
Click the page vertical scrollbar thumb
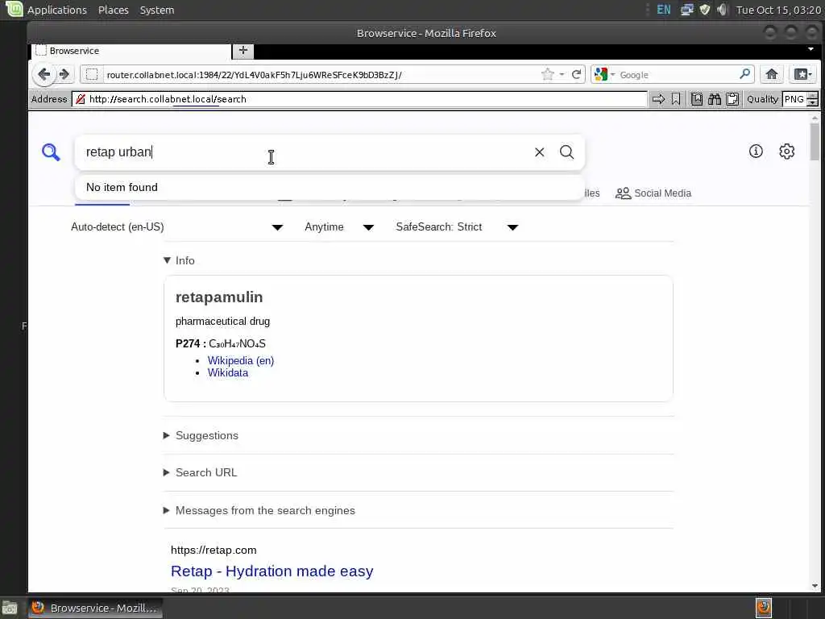click(815, 140)
